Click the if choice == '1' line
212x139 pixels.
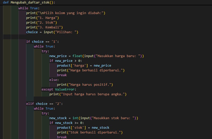42,42
